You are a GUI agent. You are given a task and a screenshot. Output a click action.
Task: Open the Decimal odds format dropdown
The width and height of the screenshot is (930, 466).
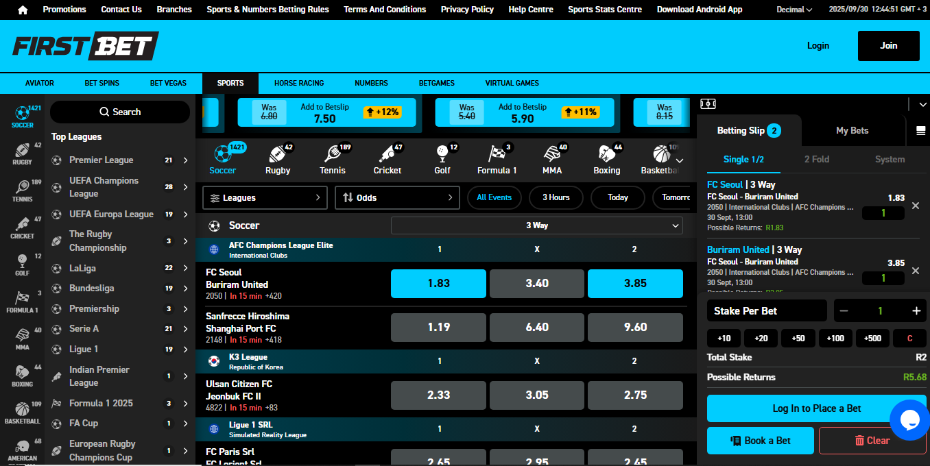click(x=794, y=10)
